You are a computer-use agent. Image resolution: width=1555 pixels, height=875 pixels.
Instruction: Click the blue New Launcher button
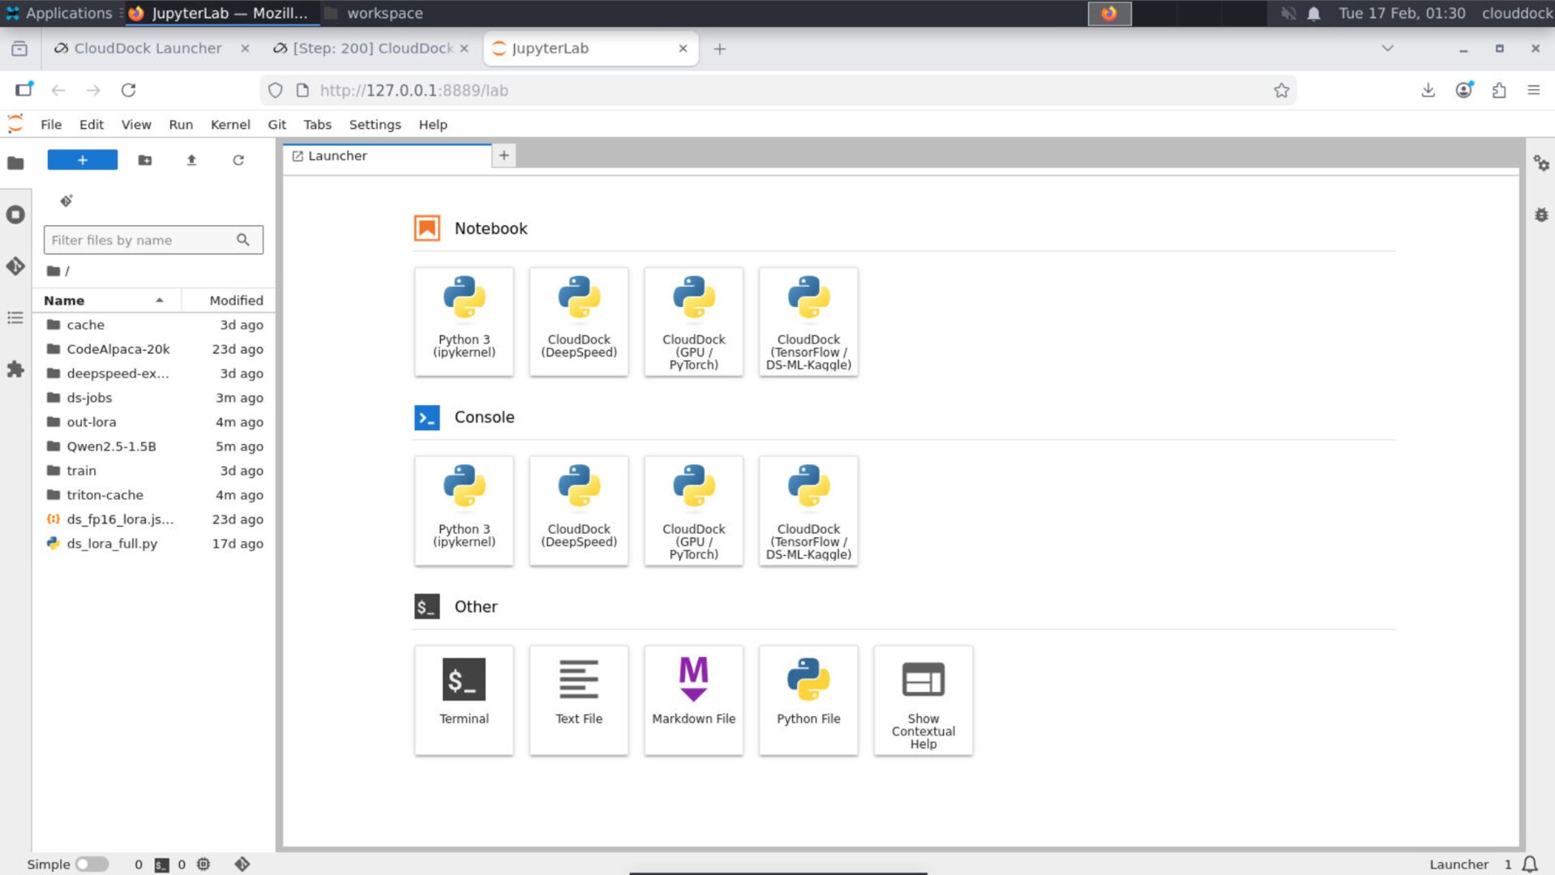[83, 160]
